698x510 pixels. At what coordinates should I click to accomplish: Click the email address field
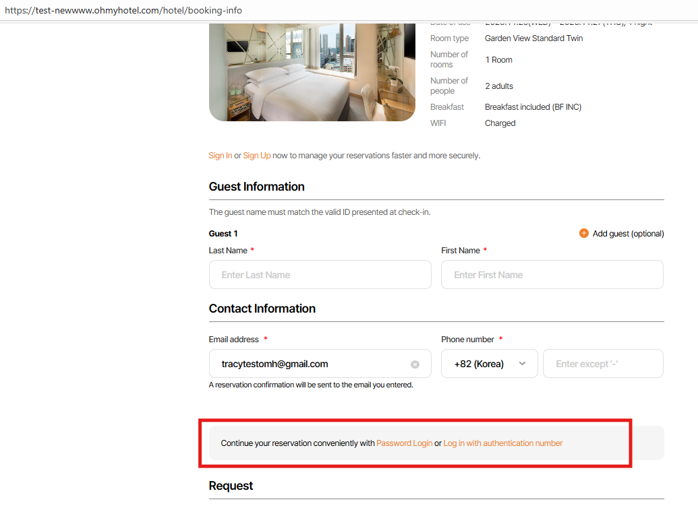click(x=320, y=364)
